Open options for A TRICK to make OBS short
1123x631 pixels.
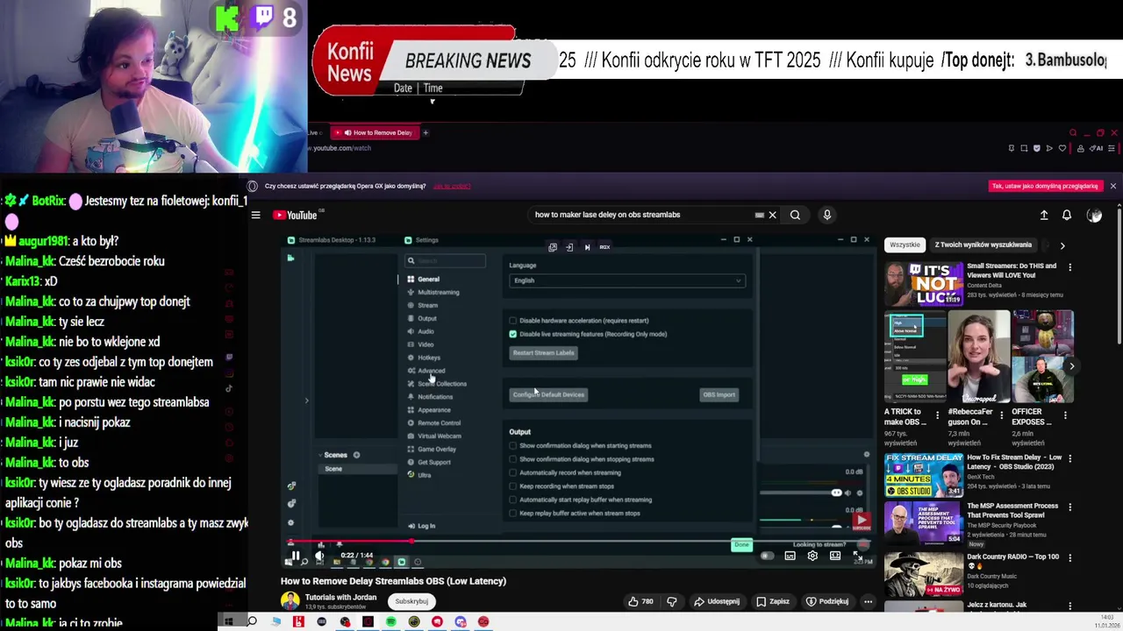tap(937, 415)
